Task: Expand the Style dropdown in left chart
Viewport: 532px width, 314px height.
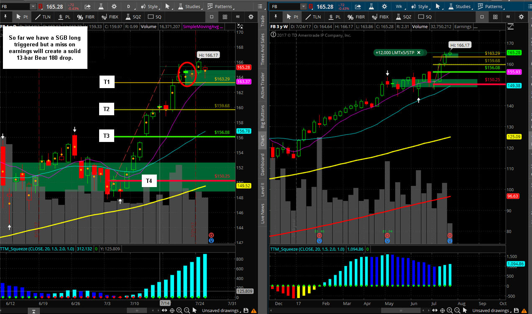Action: click(150, 7)
